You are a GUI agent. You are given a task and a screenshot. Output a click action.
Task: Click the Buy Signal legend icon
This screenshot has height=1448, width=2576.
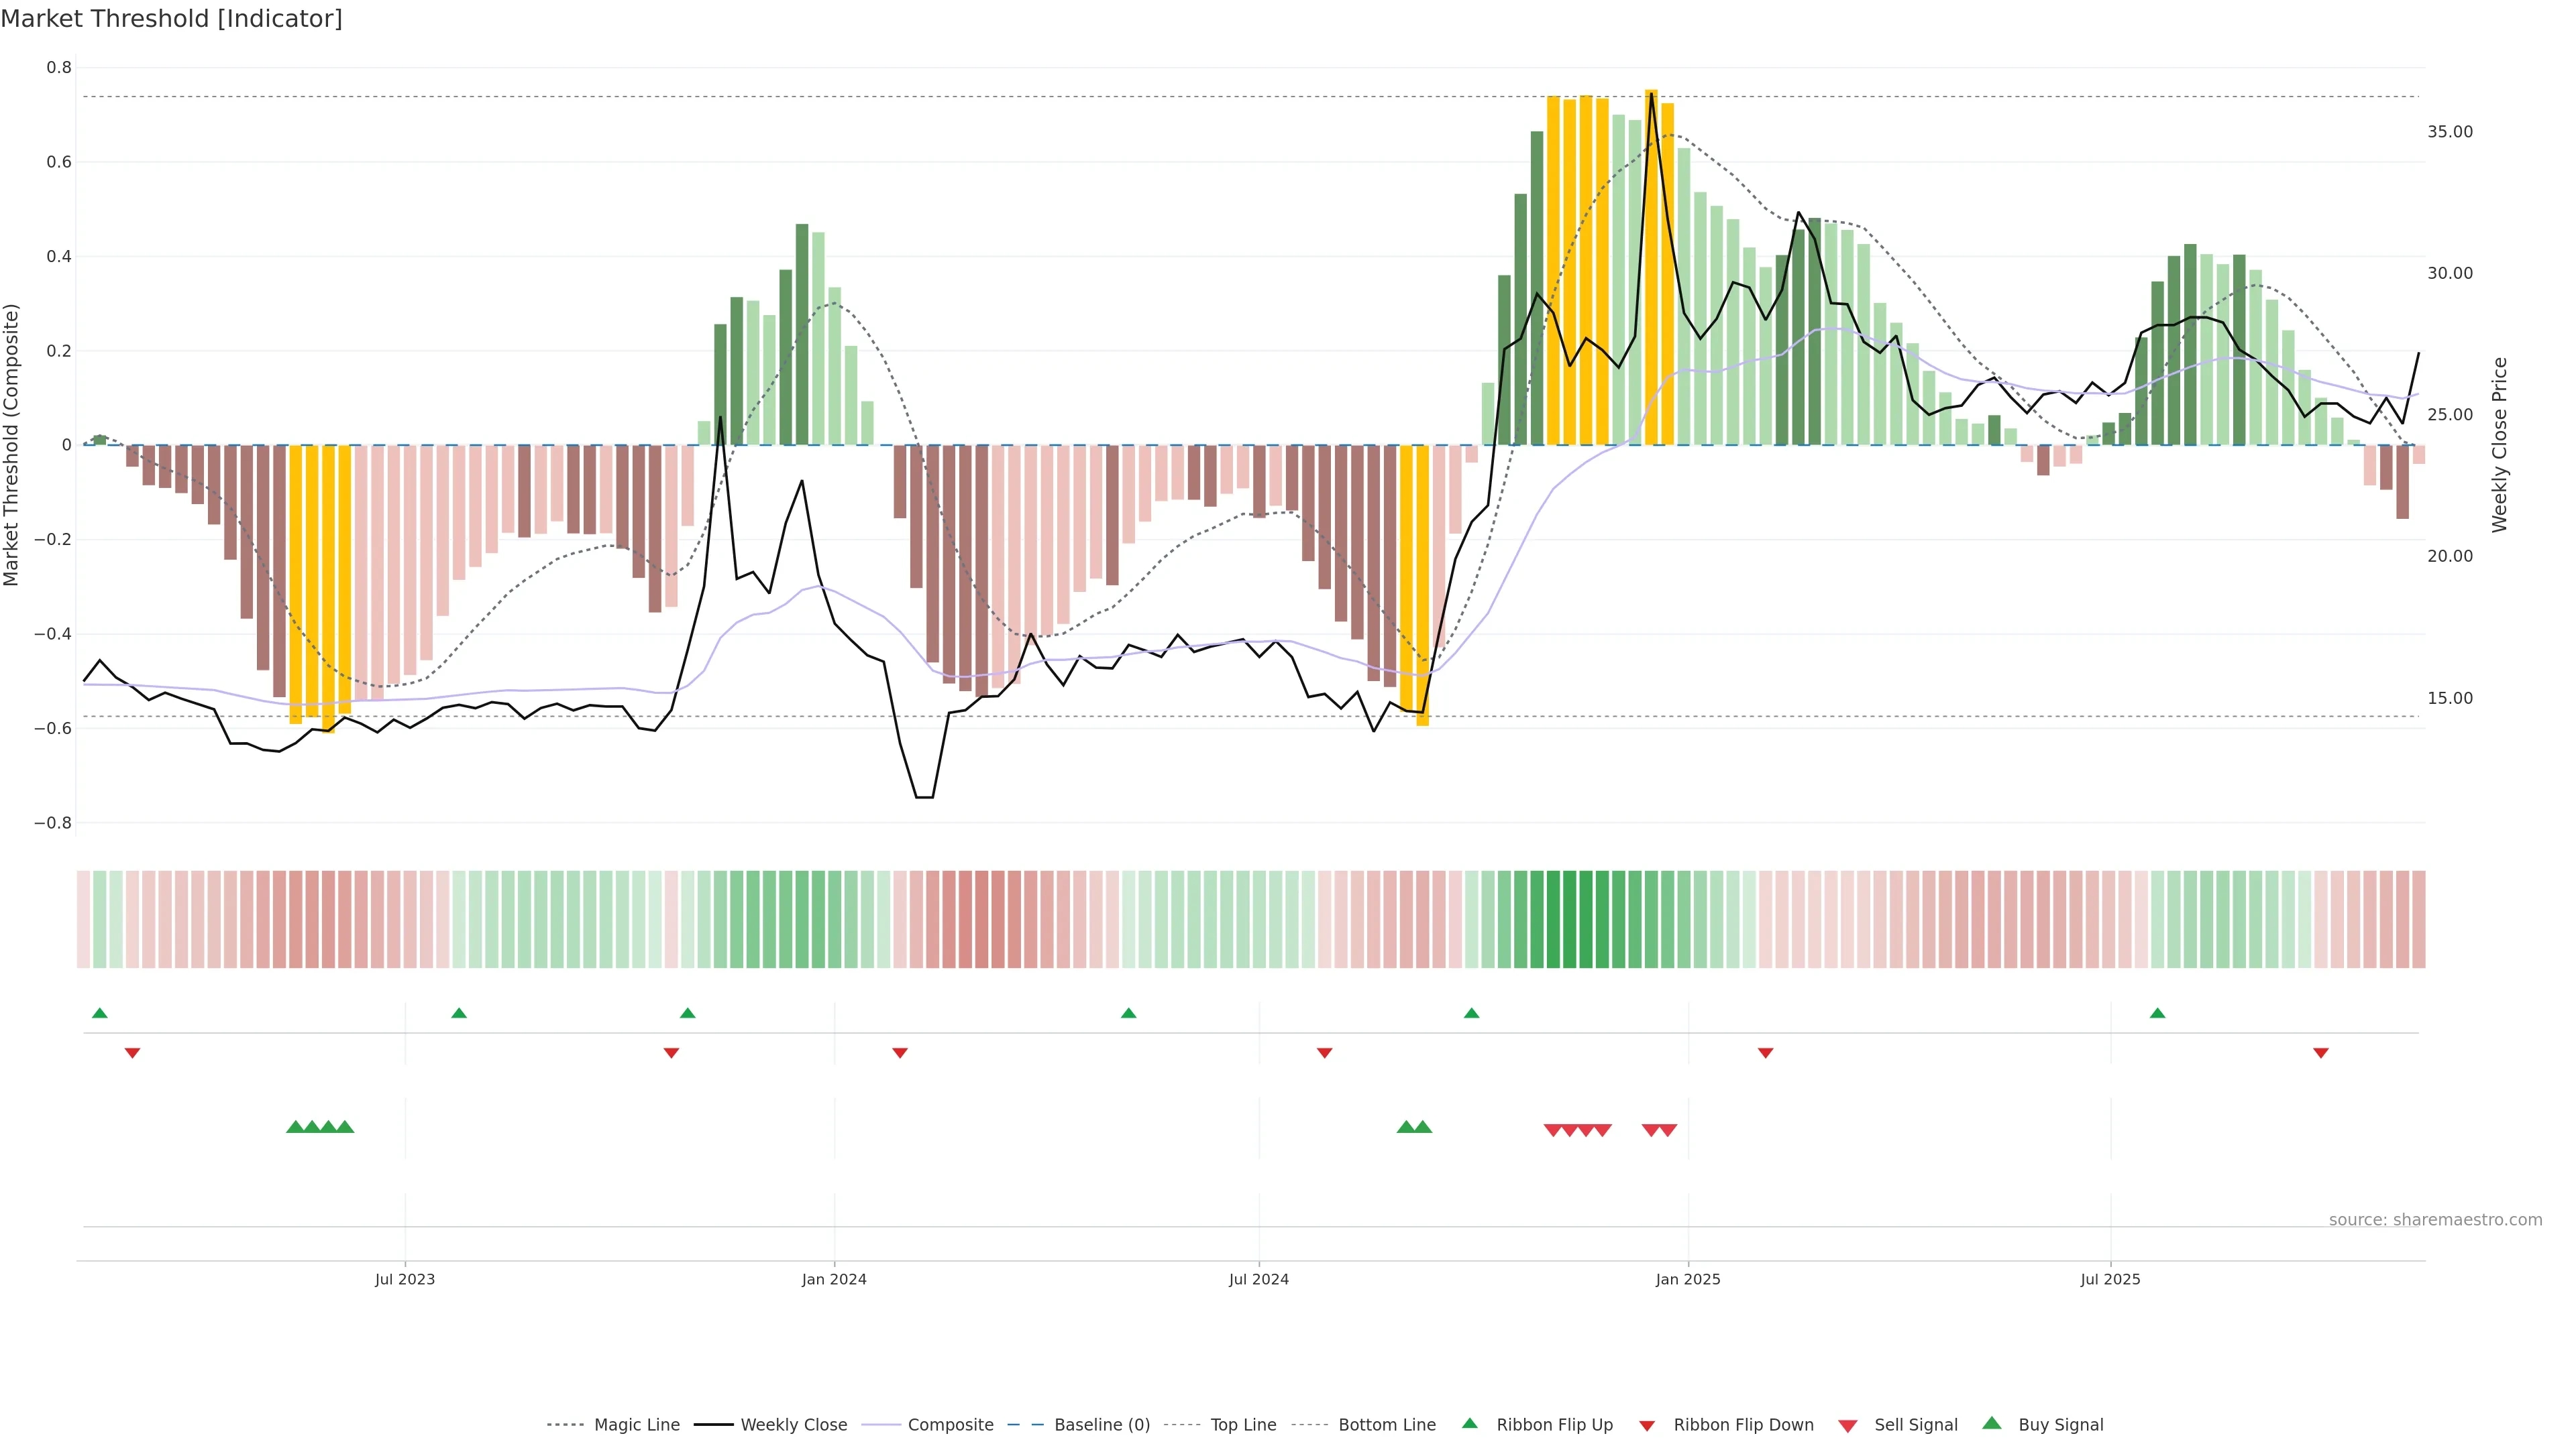click(1992, 1423)
